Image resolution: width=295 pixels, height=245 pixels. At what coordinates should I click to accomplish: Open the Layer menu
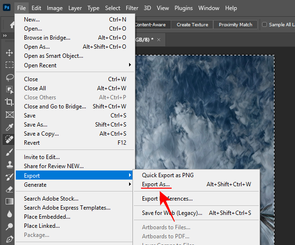75,8
